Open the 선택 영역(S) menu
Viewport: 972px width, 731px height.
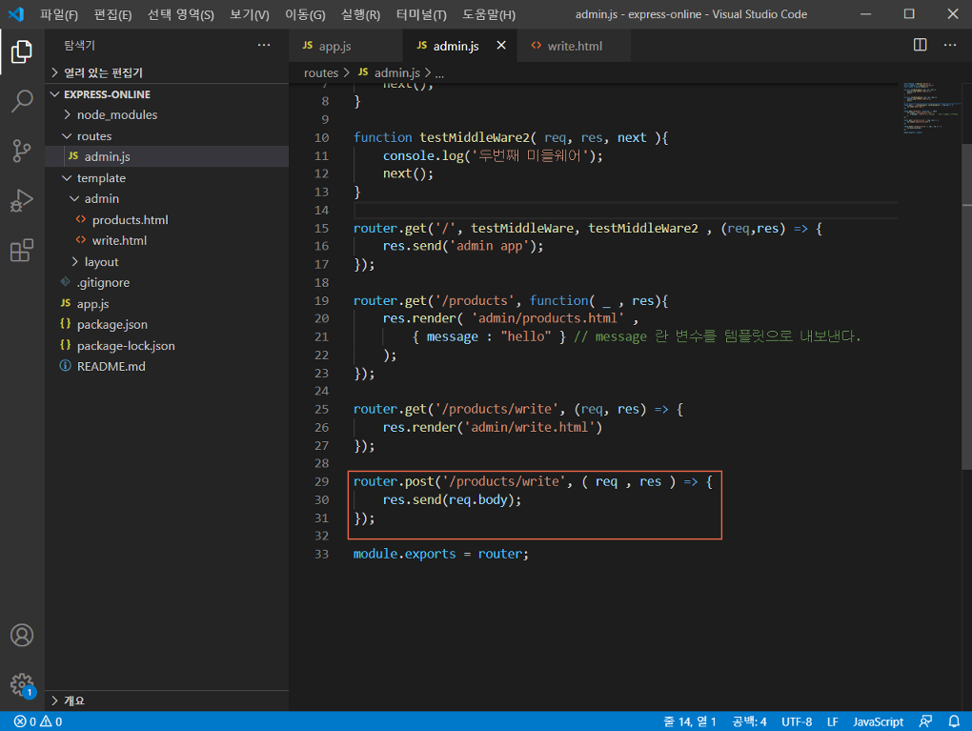click(x=180, y=14)
